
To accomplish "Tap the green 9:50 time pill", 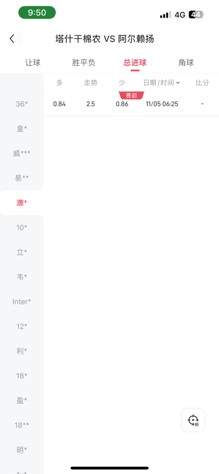I will click(37, 12).
